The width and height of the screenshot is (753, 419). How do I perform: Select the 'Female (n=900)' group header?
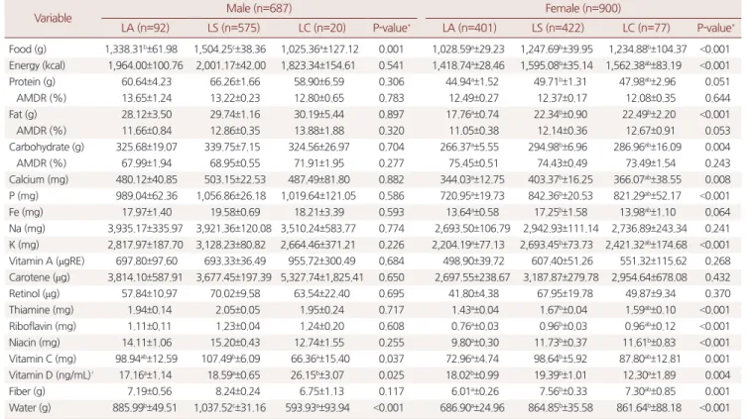(x=583, y=8)
